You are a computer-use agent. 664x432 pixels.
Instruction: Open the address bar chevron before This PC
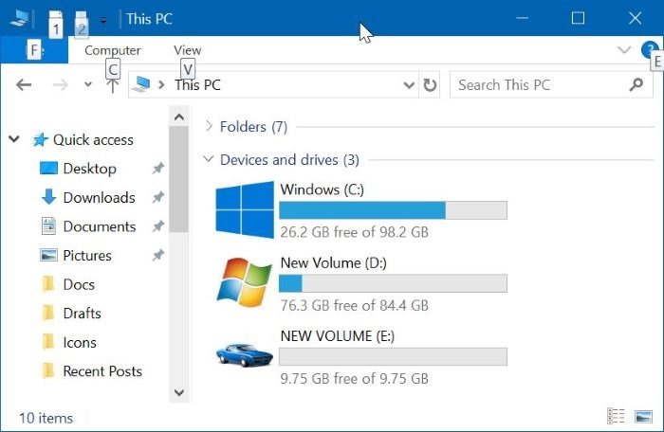coord(161,84)
